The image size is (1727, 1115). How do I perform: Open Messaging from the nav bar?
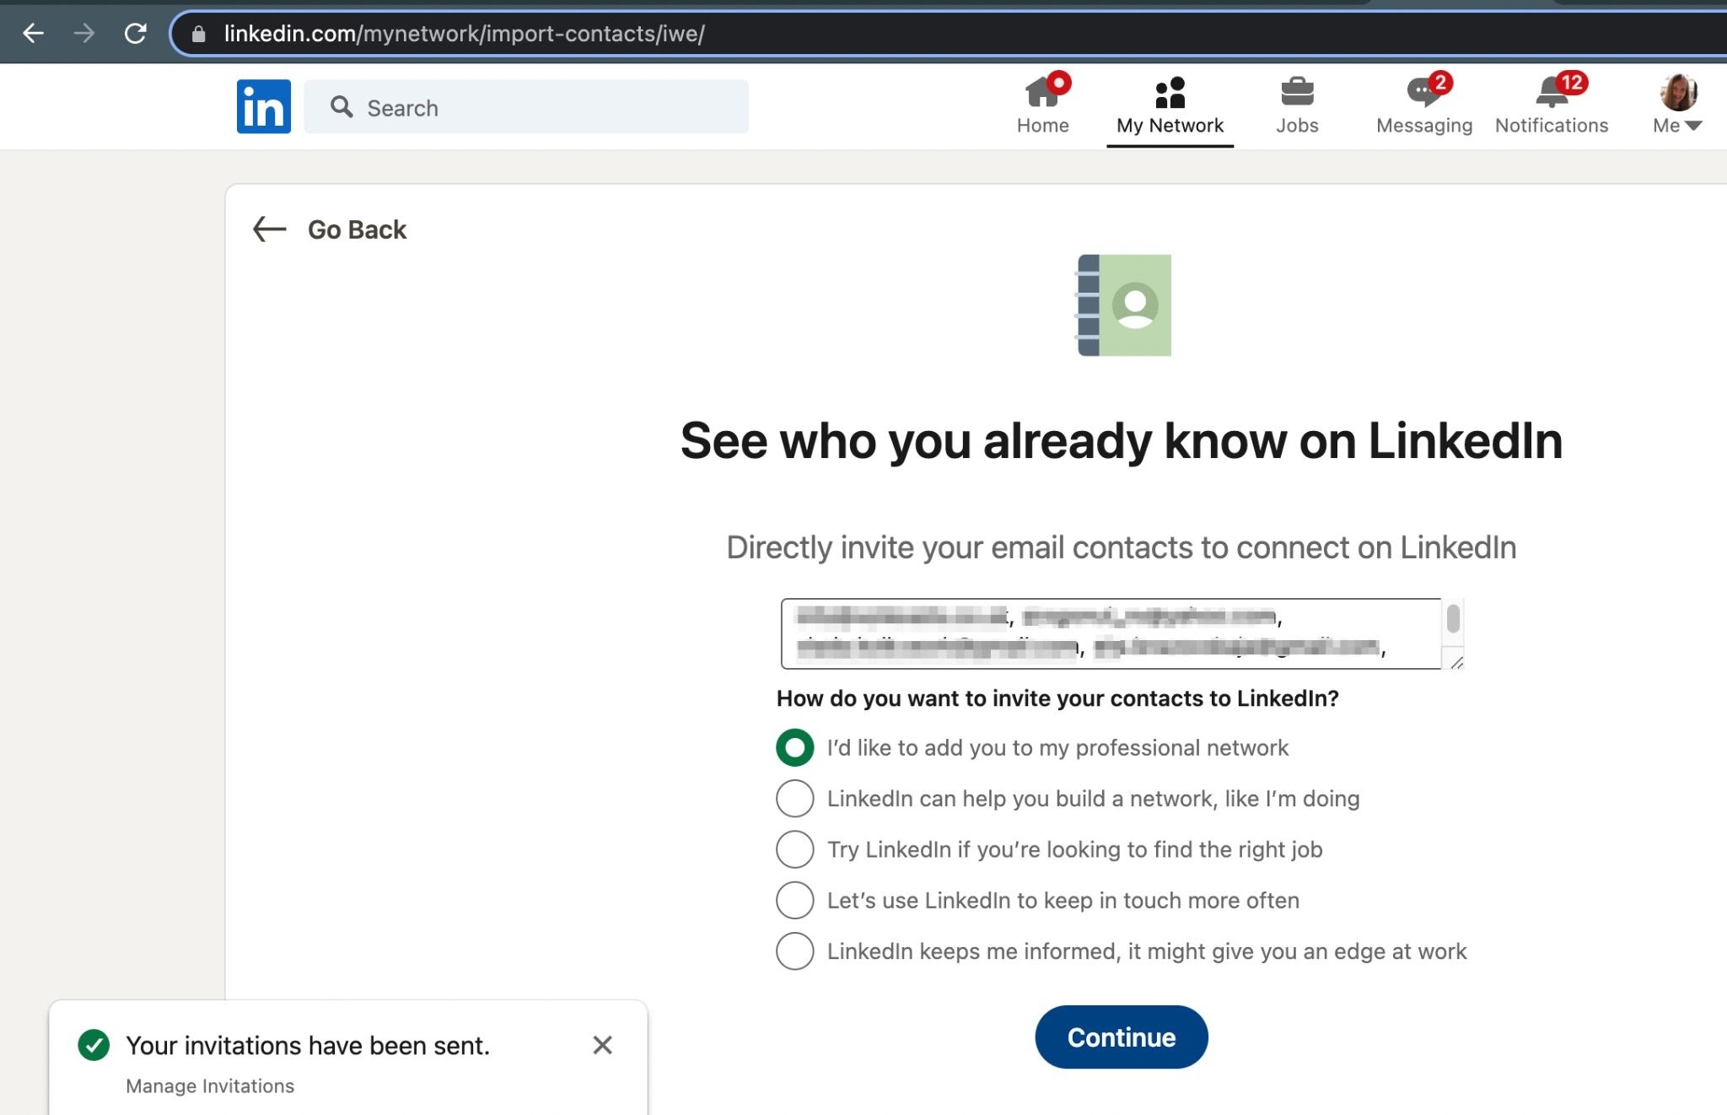(x=1424, y=106)
